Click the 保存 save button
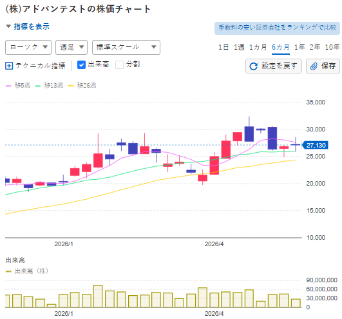This screenshot has width=342, height=319. tap(323, 66)
